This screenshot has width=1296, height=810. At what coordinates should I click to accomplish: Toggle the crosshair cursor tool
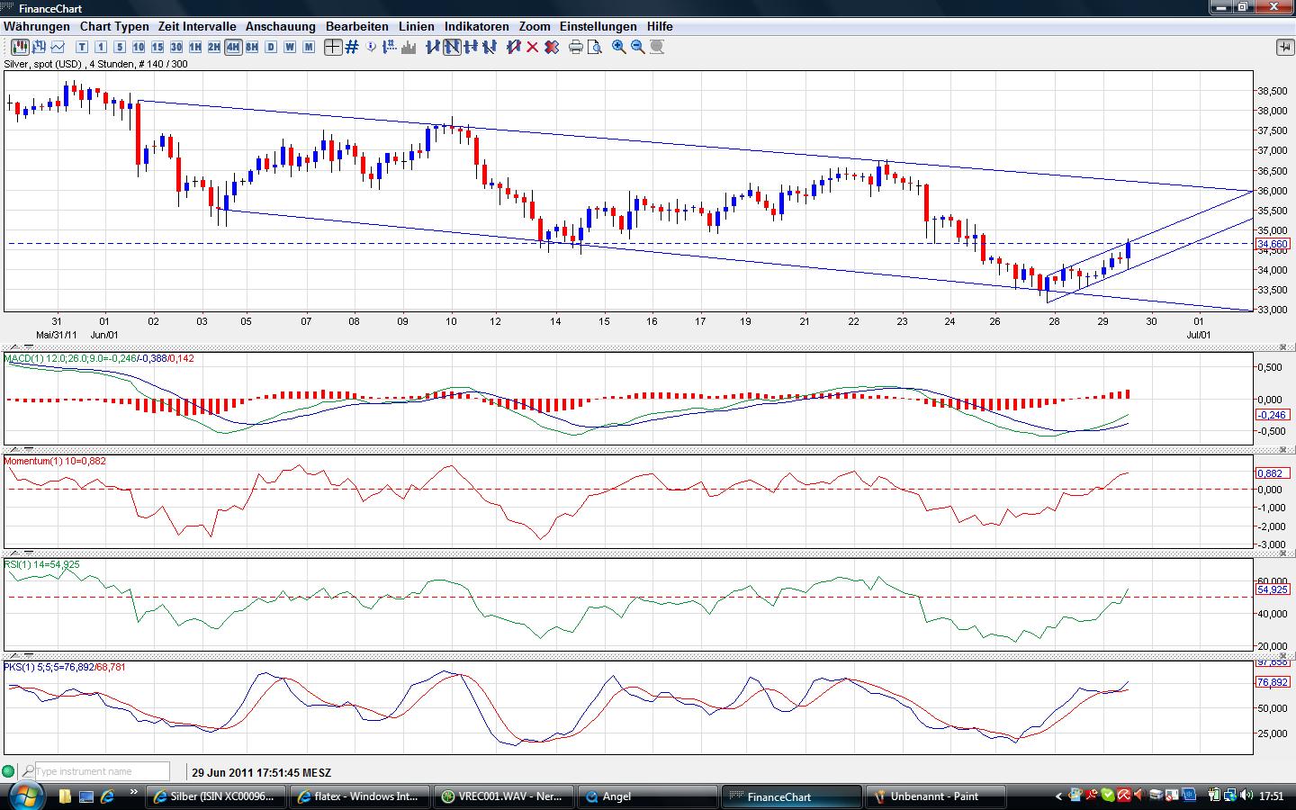tap(333, 47)
